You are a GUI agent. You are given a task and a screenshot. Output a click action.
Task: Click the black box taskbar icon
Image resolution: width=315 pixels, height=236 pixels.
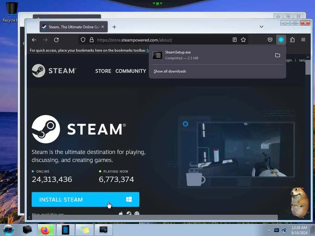click(27, 230)
